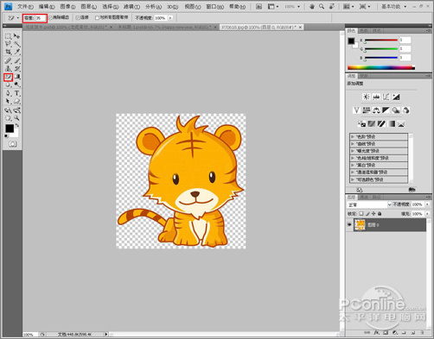434x339 pixels.
Task: Select the 3D Rotate tool
Action: (8, 110)
